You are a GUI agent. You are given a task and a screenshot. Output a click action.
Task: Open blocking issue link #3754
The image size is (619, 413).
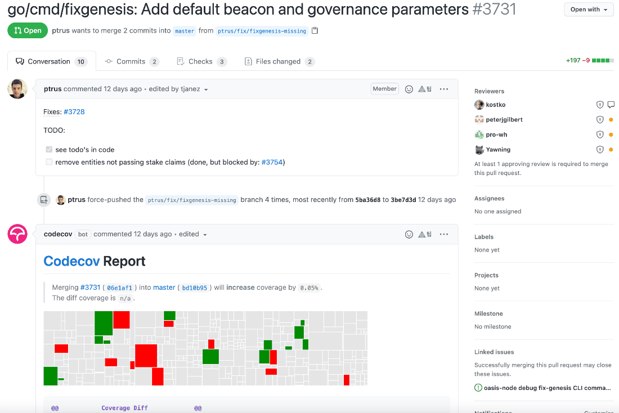(x=272, y=162)
